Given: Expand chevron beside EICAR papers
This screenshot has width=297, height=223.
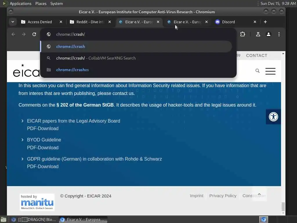Looking at the screenshot, I should 22,121.
